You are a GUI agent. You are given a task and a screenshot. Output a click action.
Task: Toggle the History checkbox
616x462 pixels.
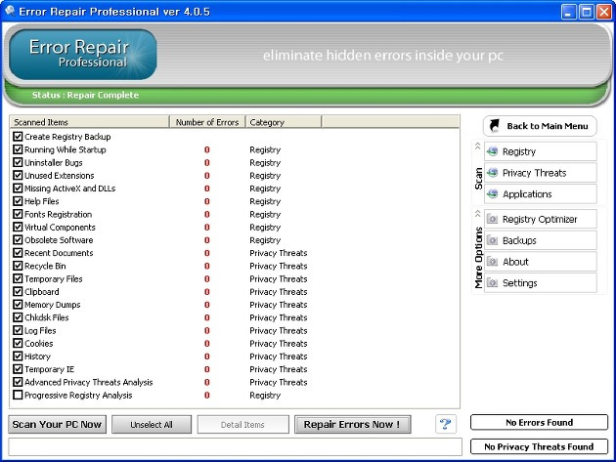[18, 356]
